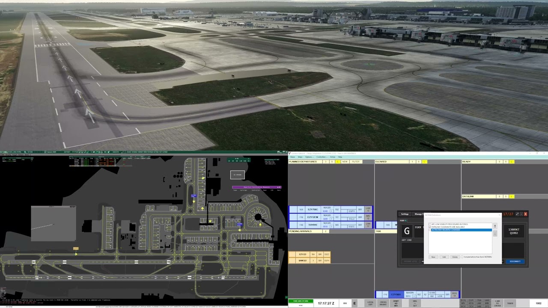Toggle the S button in Planned Departures header
The width and height of the screenshot is (548, 308).
pos(332,162)
